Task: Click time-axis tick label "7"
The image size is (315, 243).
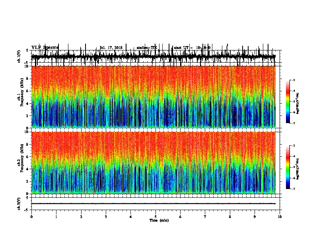Action: click(x=205, y=217)
